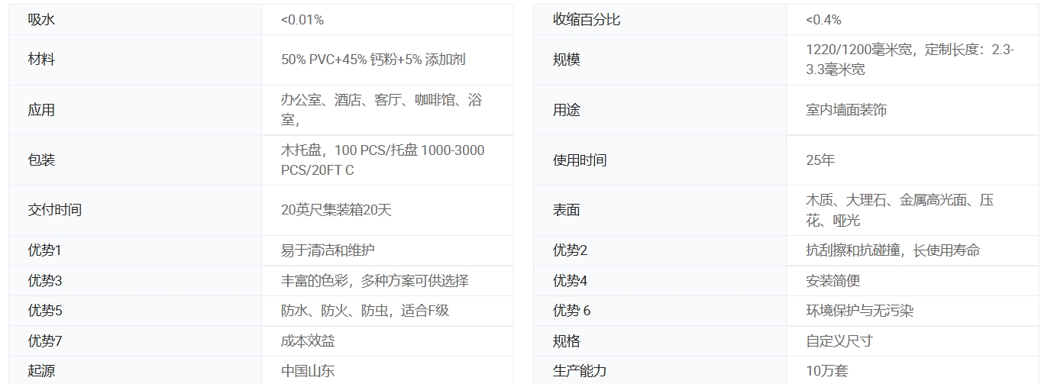Click the 易于清洁和维护 text
The height and width of the screenshot is (384, 1041).
pyautogui.click(x=328, y=250)
